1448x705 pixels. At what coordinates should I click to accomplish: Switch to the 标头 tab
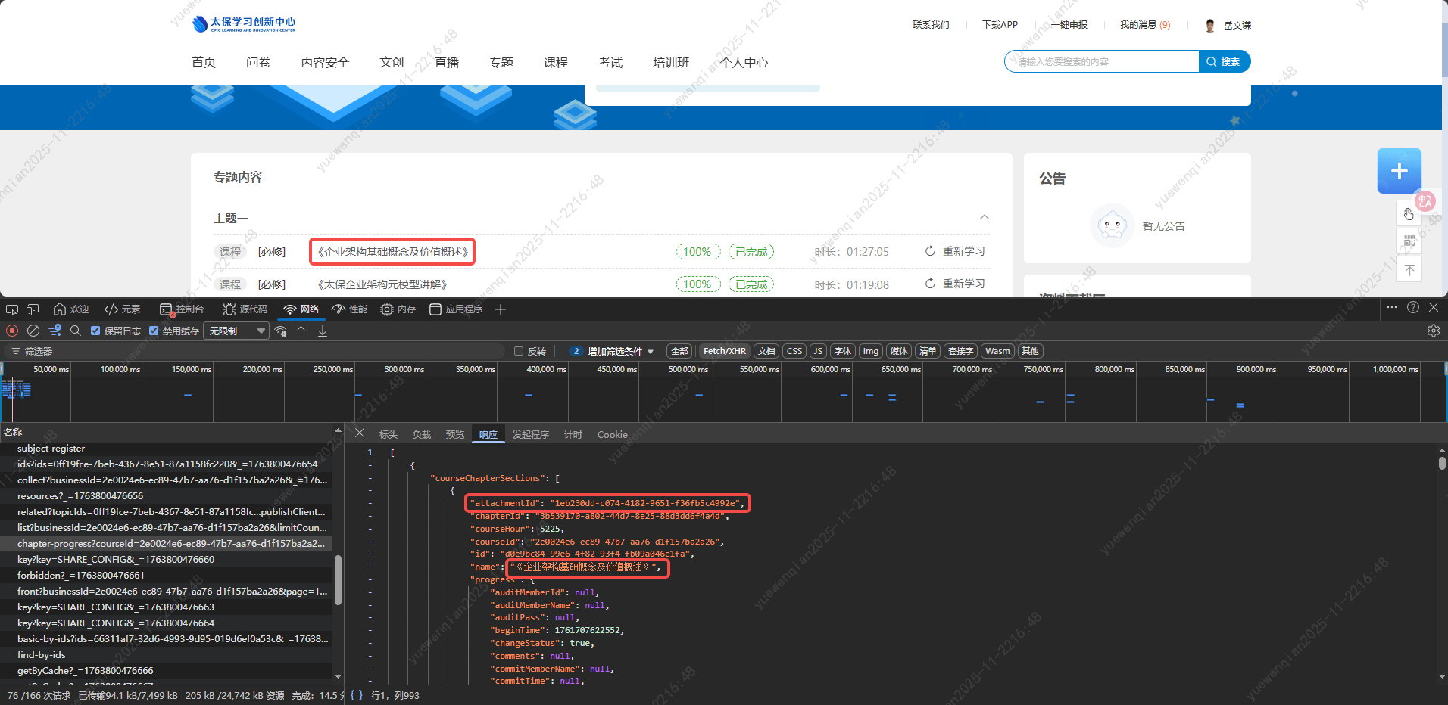(x=388, y=434)
